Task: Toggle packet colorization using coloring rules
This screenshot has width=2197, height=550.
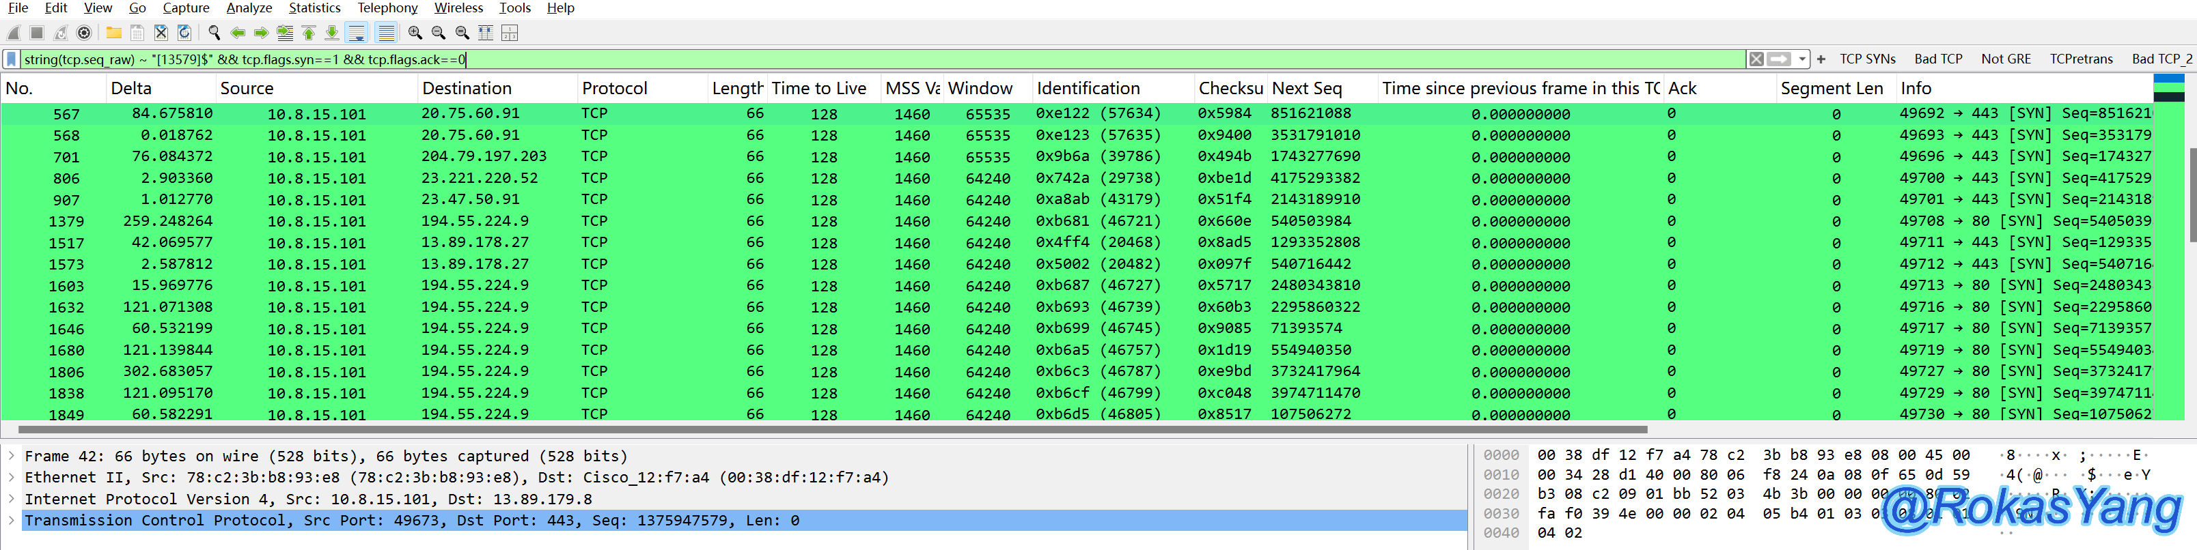Action: (x=387, y=33)
